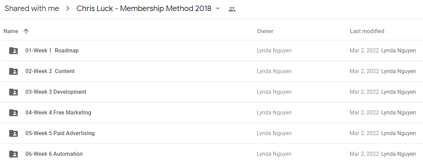This screenshot has width=423, height=162.
Task: Click the folder icon for 06-Week 6 Automation
Action: [x=13, y=154]
